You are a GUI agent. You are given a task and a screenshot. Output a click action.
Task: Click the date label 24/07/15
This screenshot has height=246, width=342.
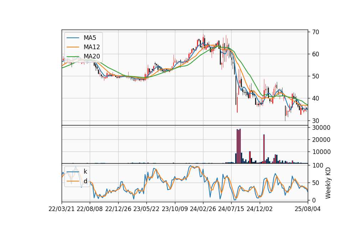coord(231,209)
